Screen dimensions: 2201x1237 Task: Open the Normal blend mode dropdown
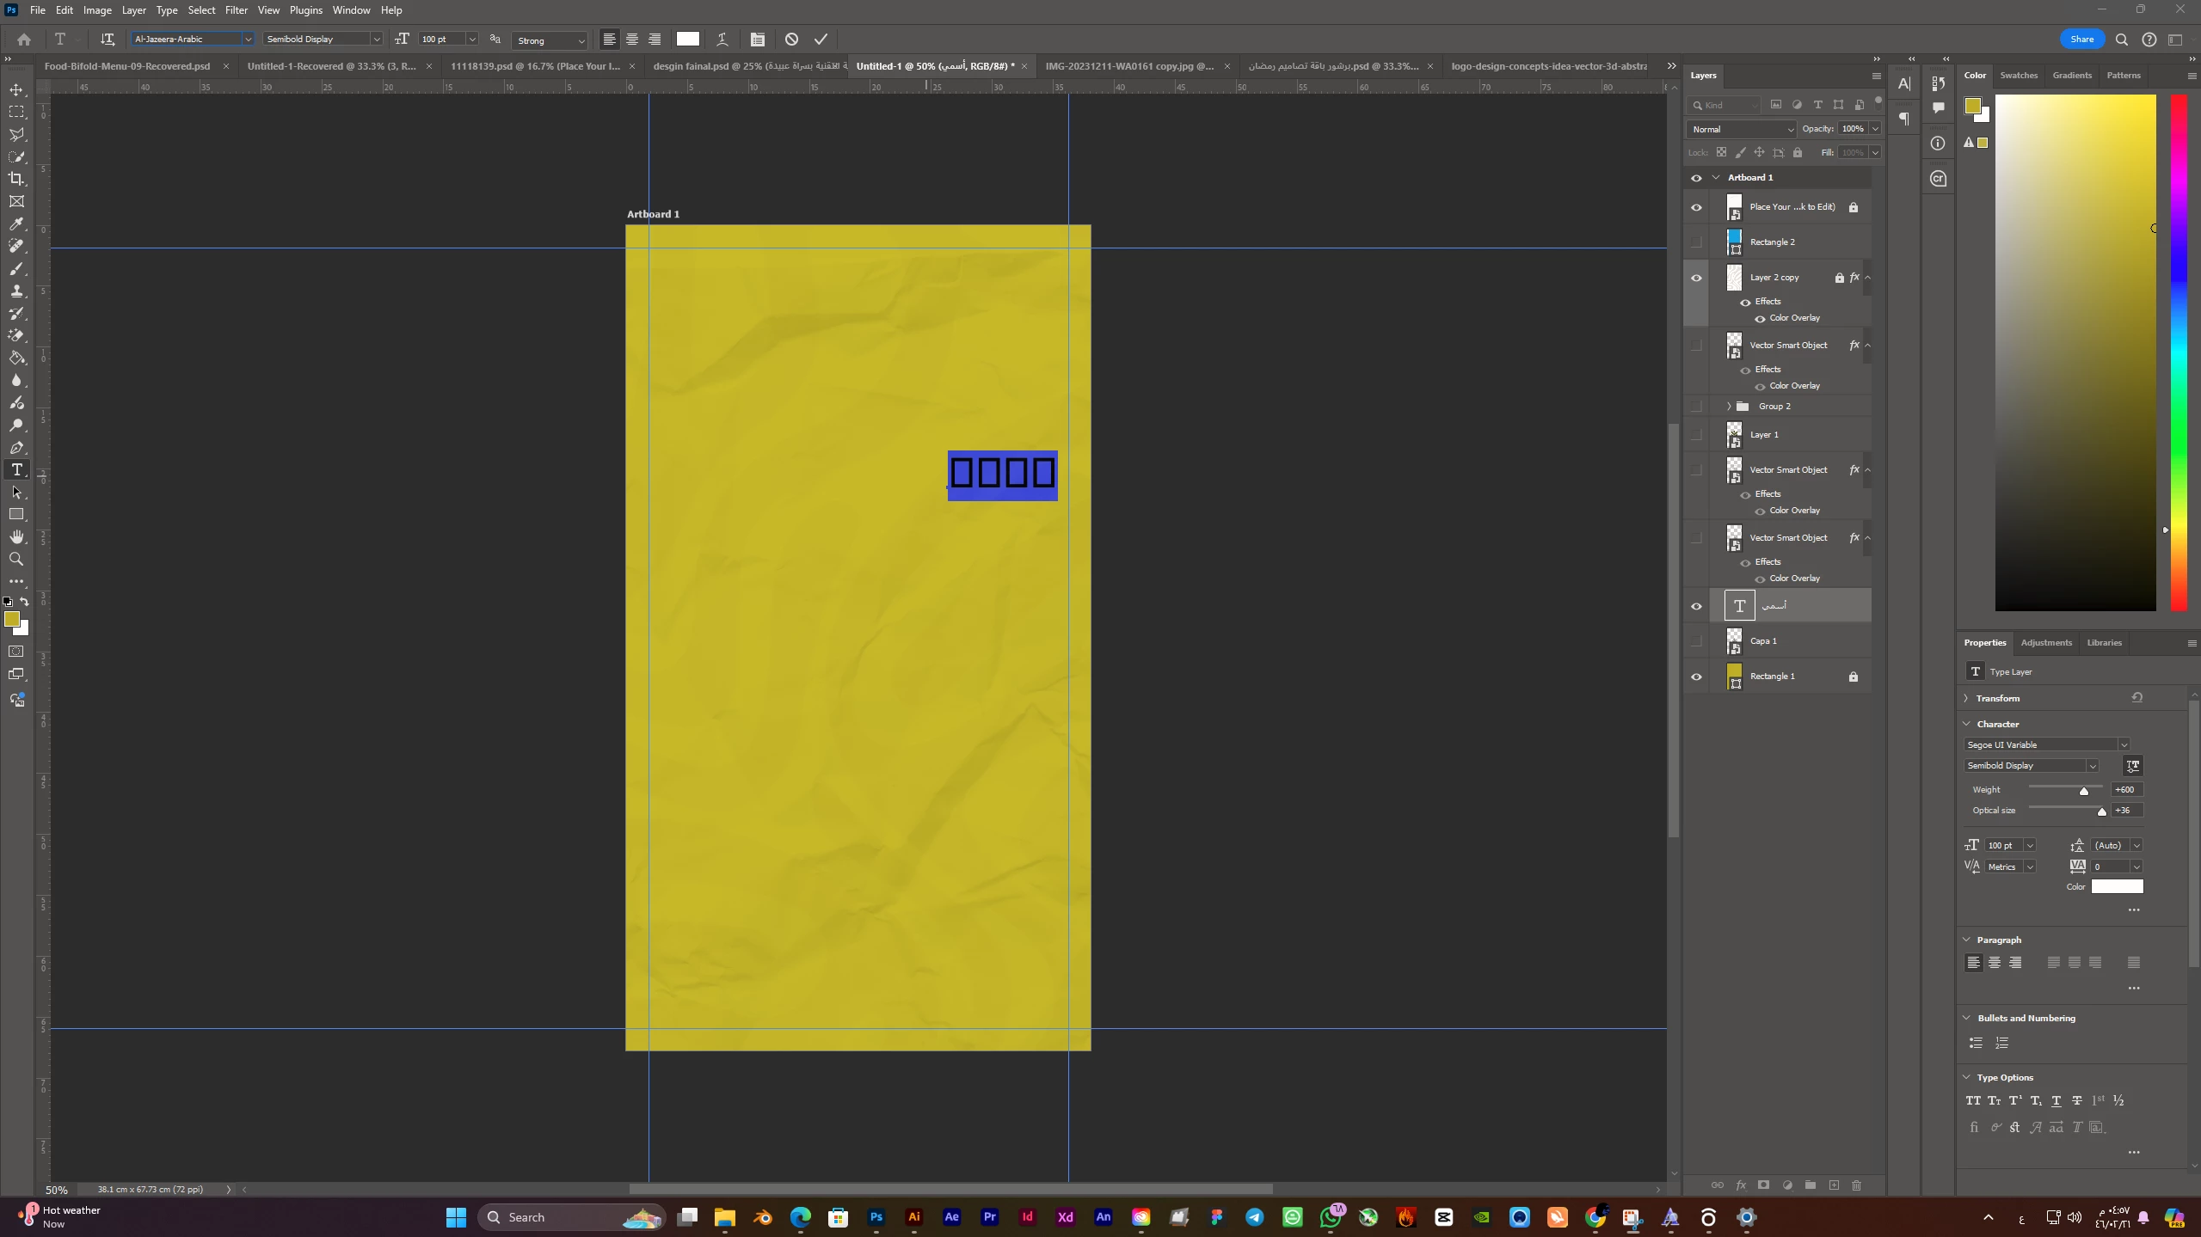(x=1742, y=130)
